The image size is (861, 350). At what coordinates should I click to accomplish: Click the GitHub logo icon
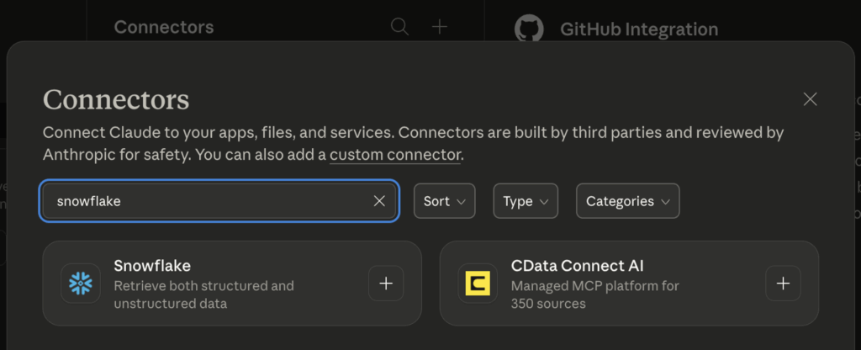coord(529,29)
